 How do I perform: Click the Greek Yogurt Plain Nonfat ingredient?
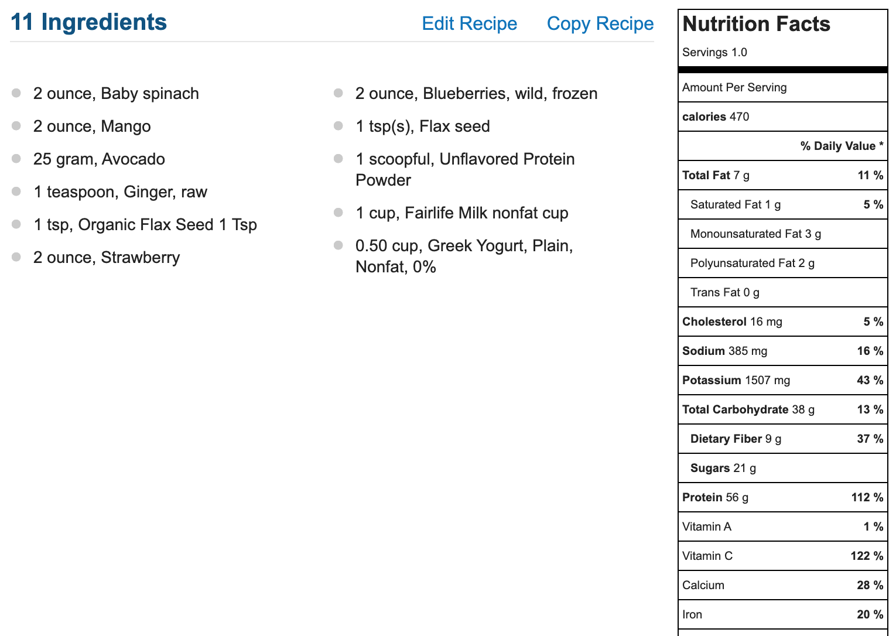pyautogui.click(x=464, y=257)
